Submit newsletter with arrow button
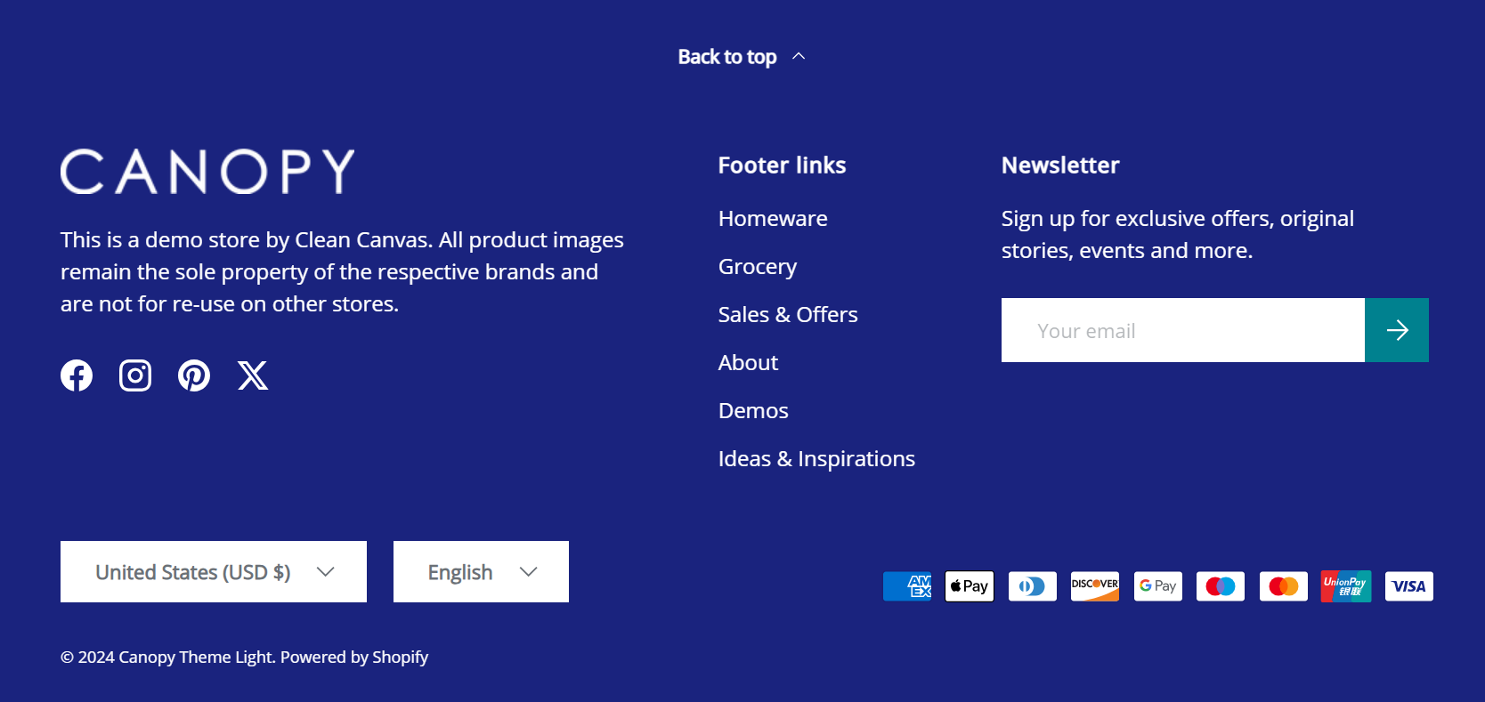 1397,330
